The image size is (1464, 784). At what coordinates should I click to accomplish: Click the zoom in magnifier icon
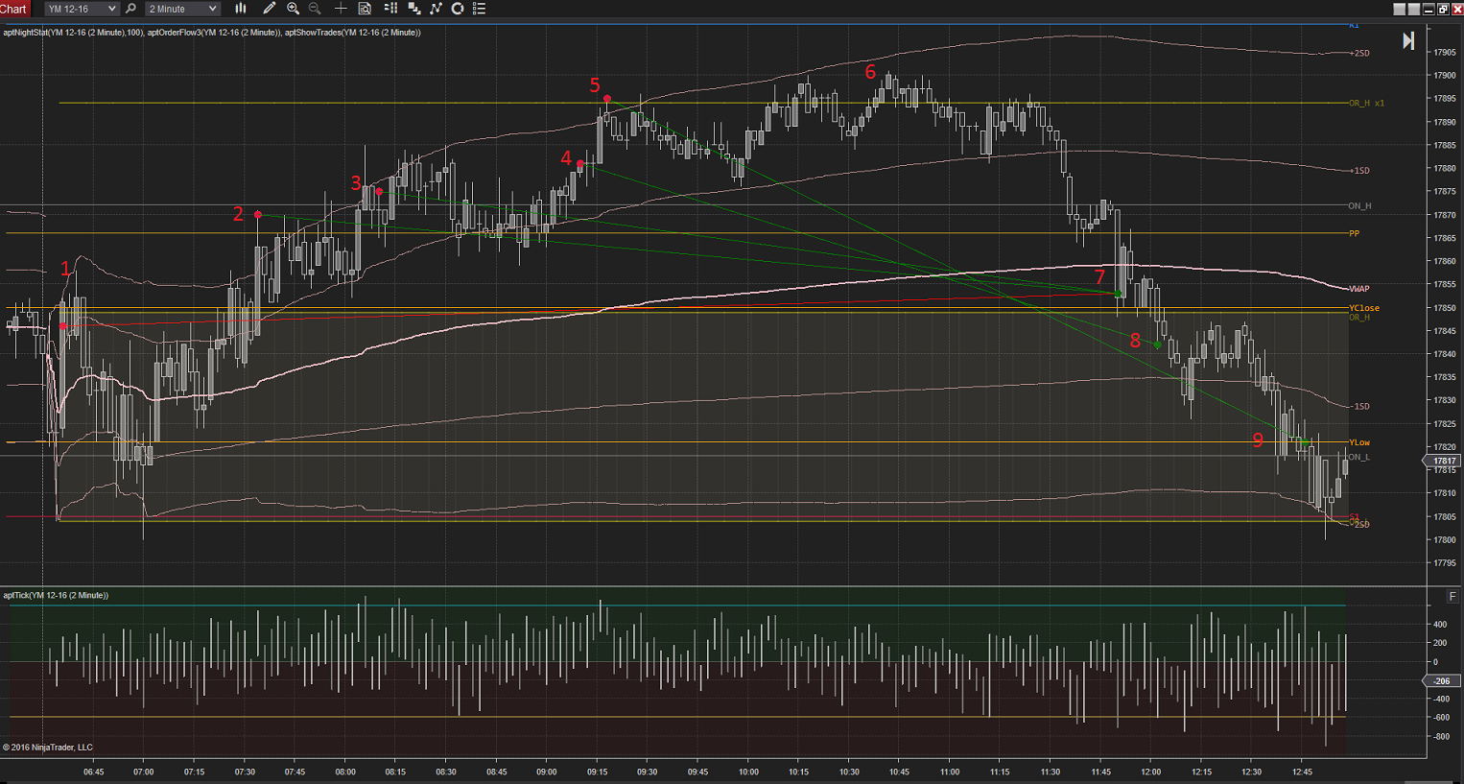293,9
